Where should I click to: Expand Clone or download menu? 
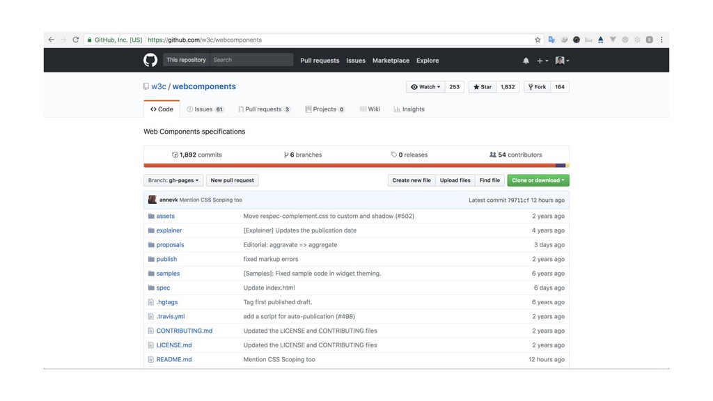click(x=538, y=180)
